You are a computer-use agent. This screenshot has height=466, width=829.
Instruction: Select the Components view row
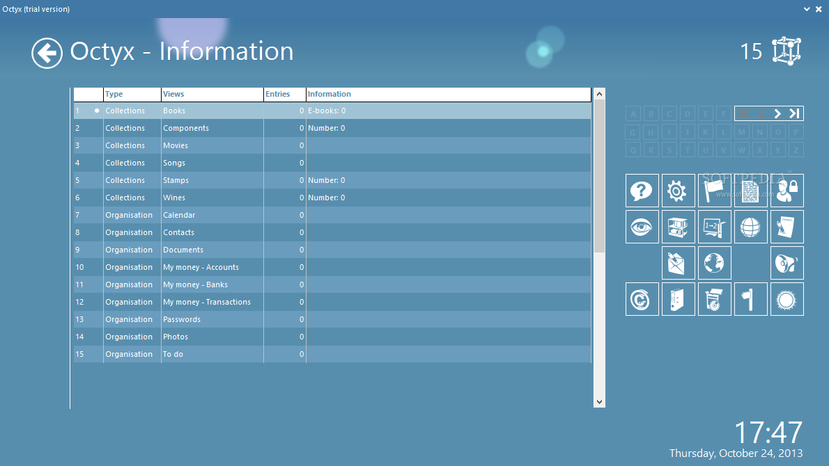click(332, 128)
